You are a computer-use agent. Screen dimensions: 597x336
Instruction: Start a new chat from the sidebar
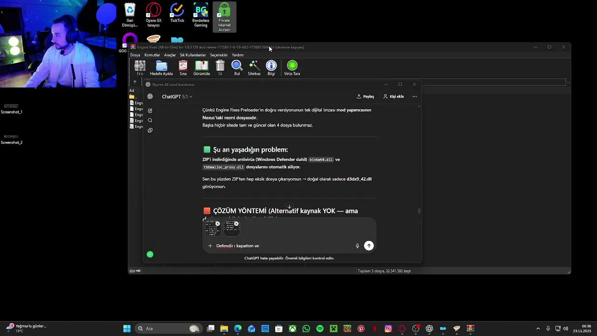click(x=150, y=111)
